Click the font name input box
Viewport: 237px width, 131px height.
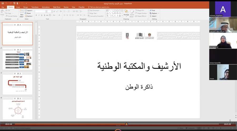(40, 12)
